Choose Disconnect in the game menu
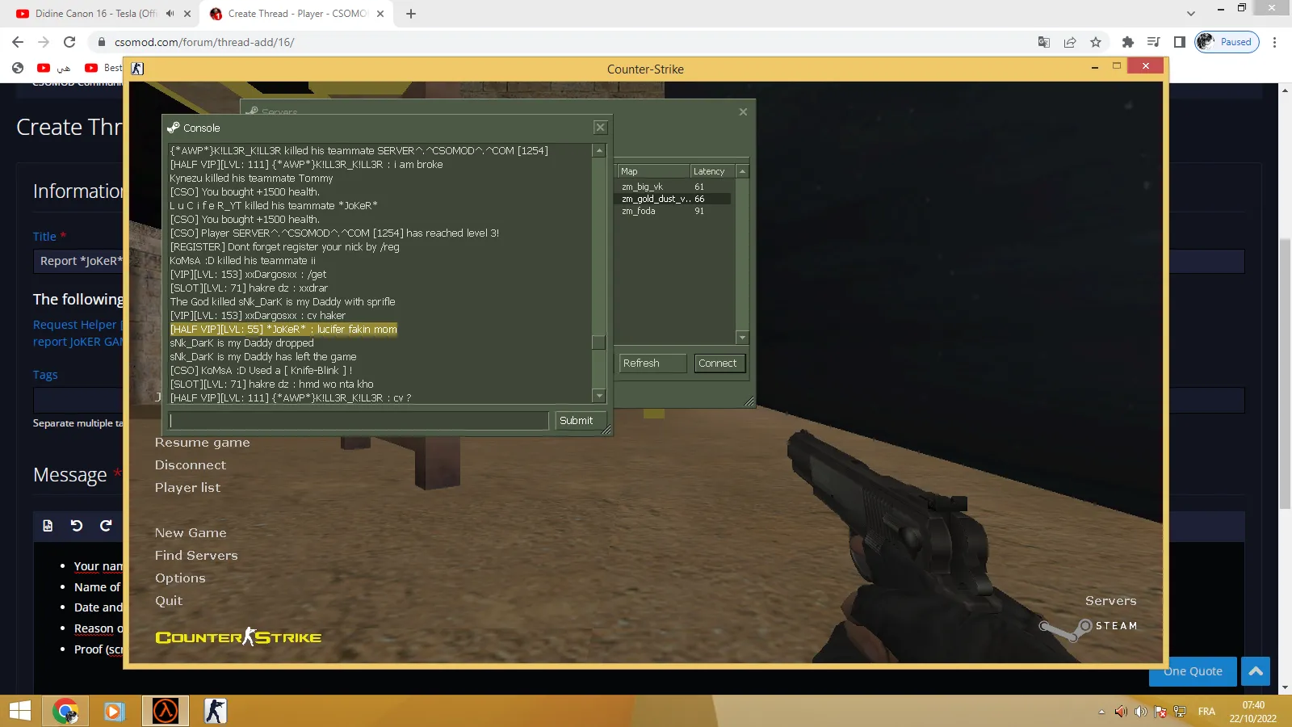Viewport: 1292px width, 727px height. coord(191,465)
